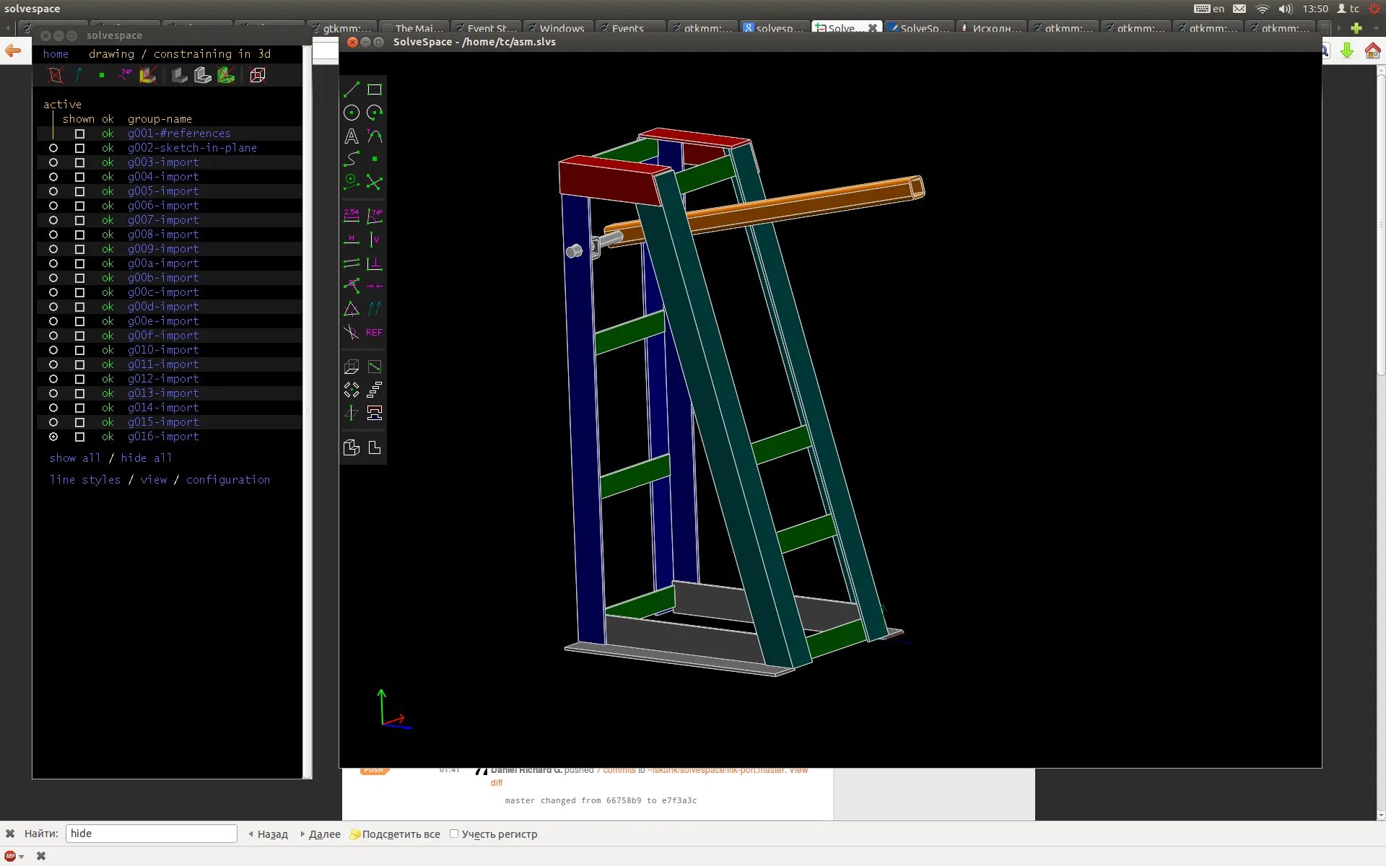Select the line segment sketch tool

352,89
